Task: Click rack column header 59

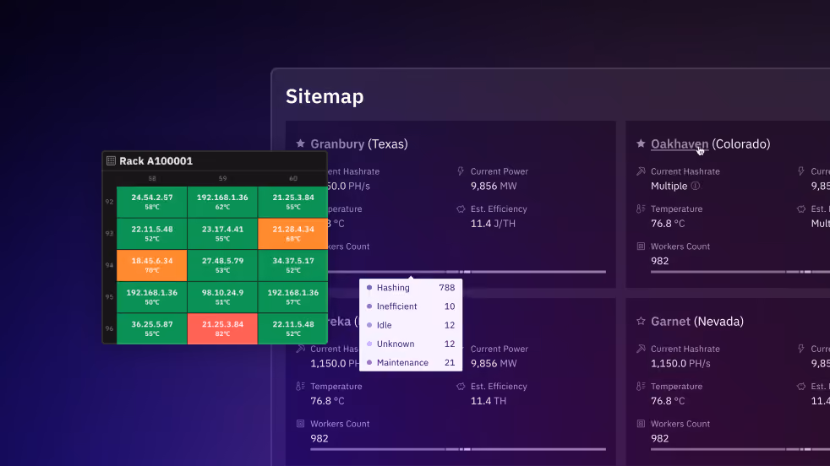Action: [x=222, y=179]
